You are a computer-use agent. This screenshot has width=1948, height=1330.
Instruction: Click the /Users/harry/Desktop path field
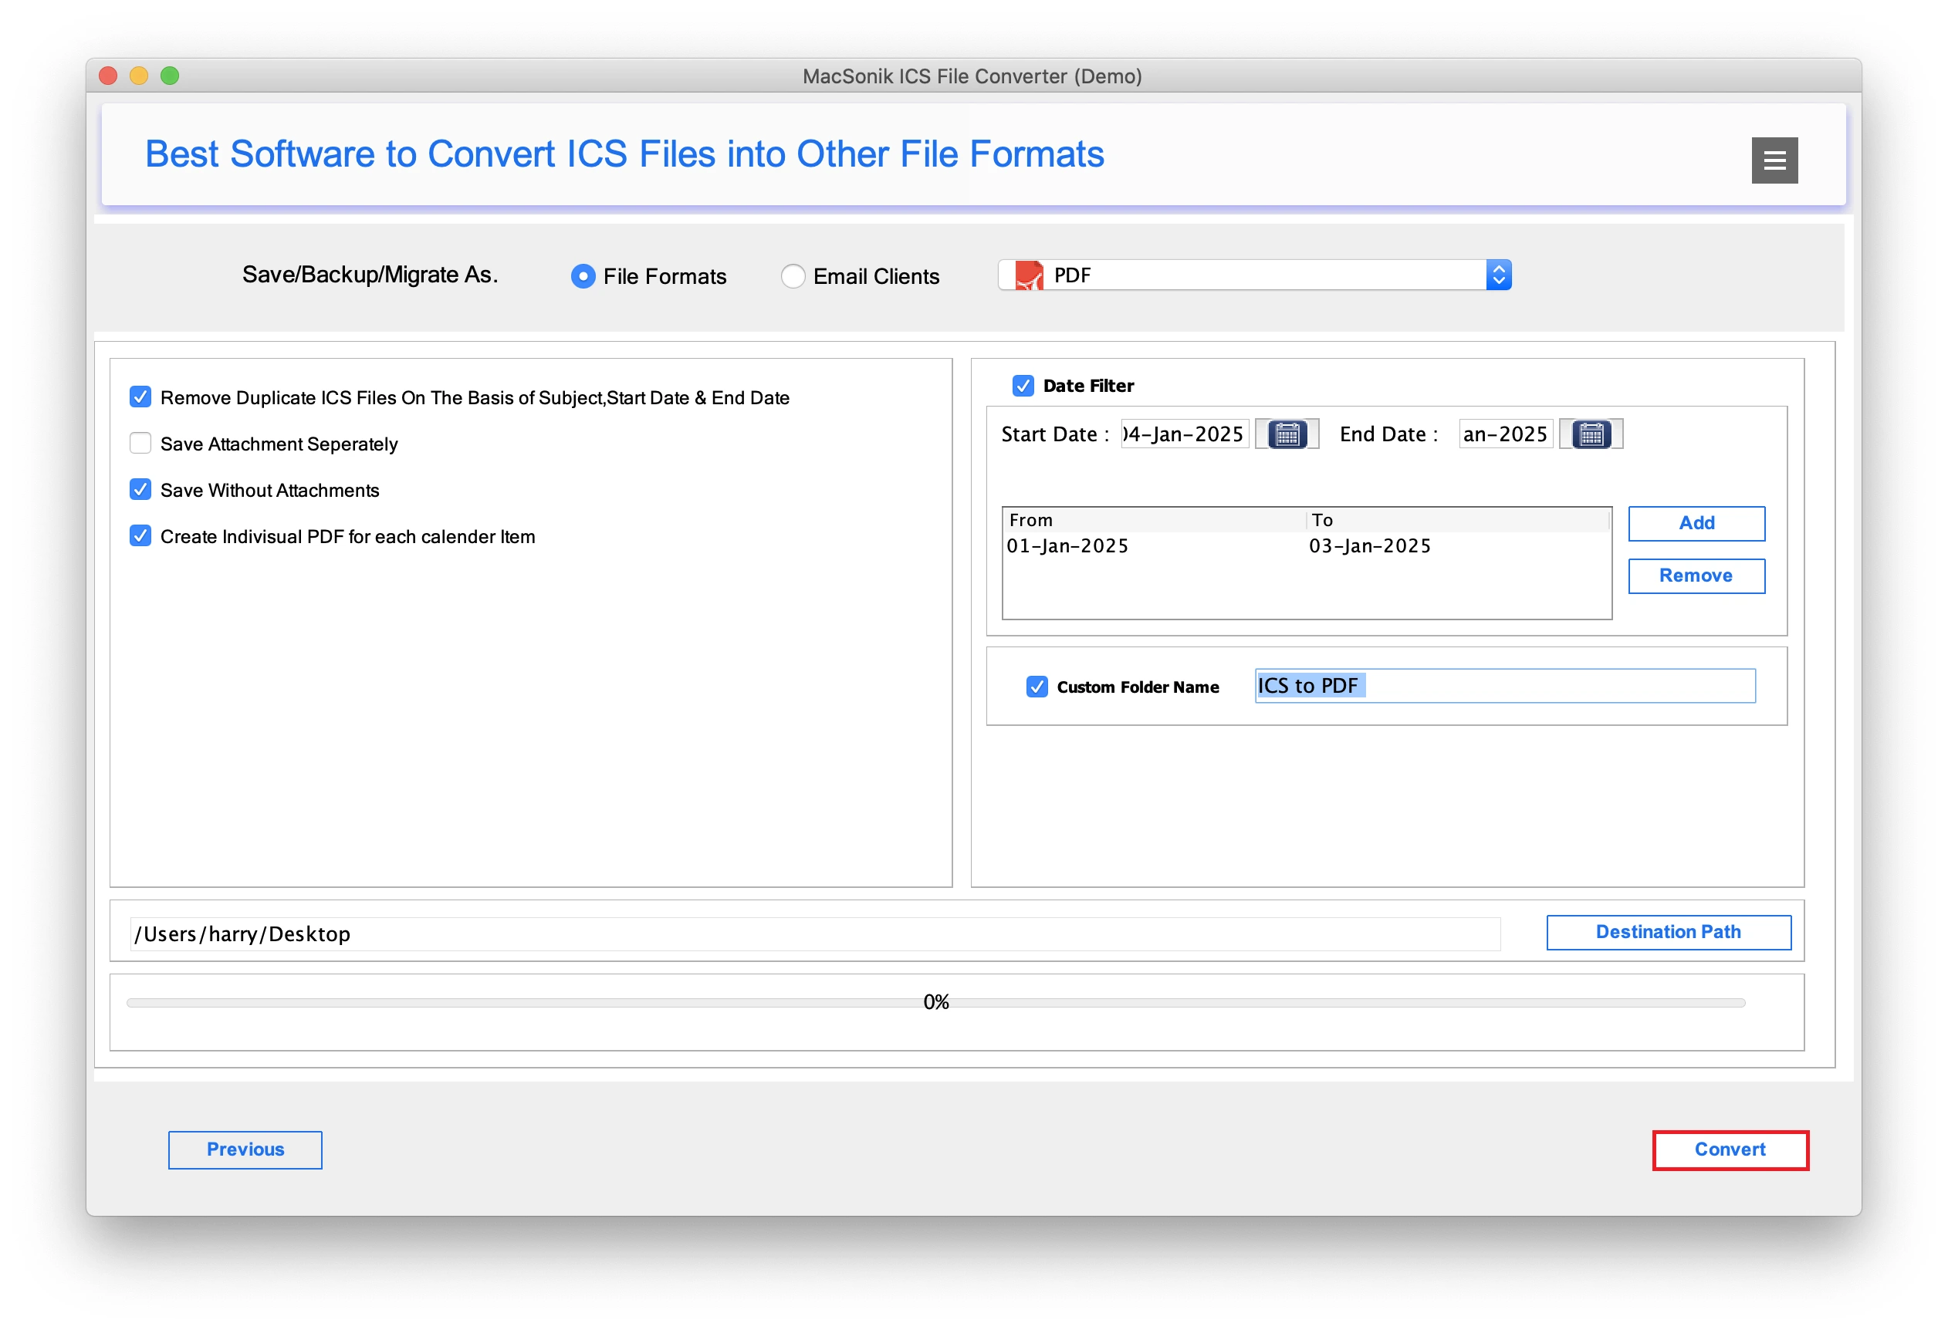815,933
